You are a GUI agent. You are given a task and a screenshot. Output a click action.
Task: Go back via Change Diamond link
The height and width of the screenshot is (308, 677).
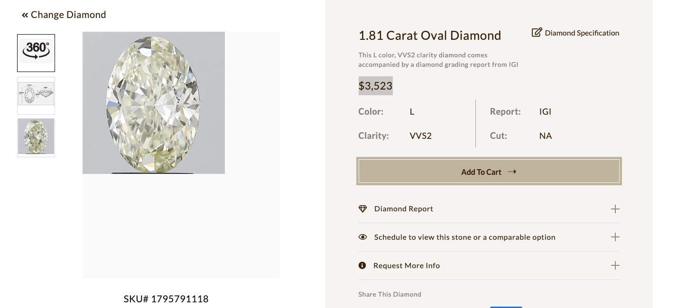[x=68, y=15]
